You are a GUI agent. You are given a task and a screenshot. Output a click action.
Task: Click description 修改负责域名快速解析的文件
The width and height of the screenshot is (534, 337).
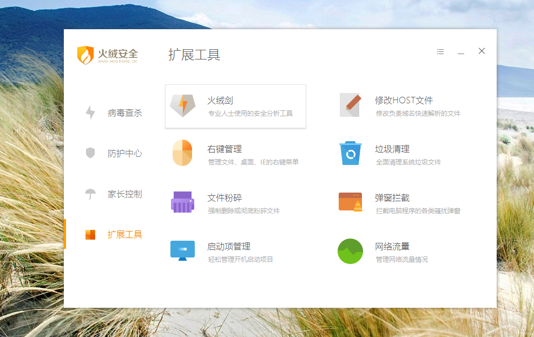click(x=418, y=114)
